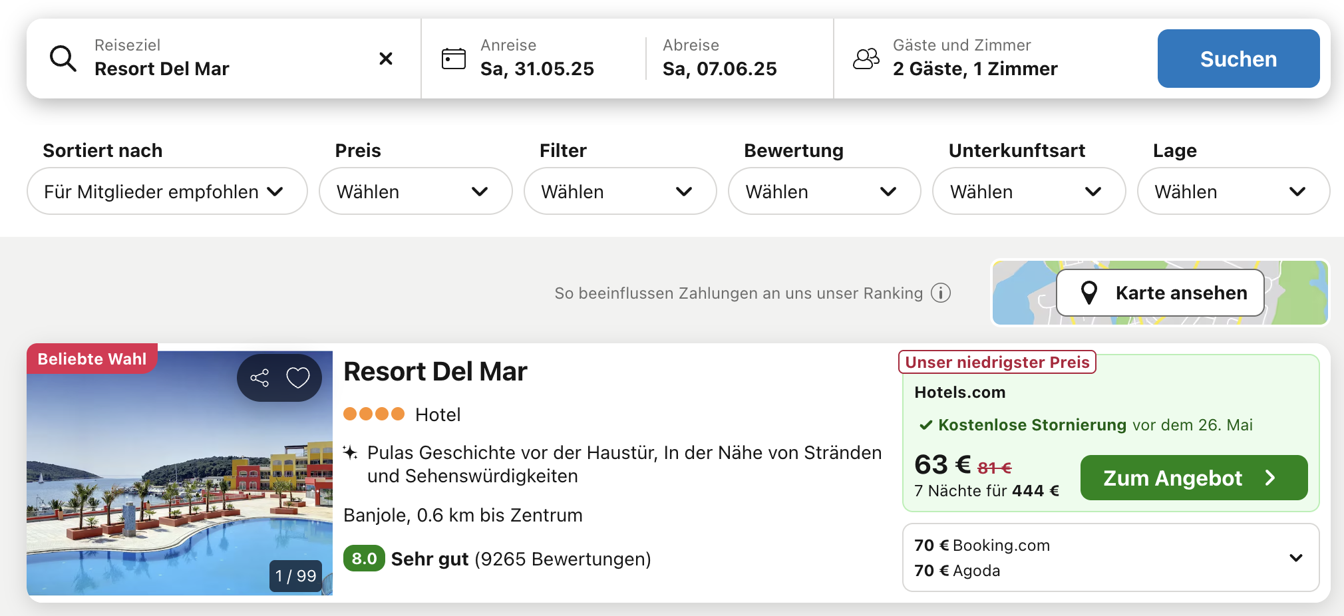Open the ranking info icon
1344x616 pixels.
coord(941,293)
